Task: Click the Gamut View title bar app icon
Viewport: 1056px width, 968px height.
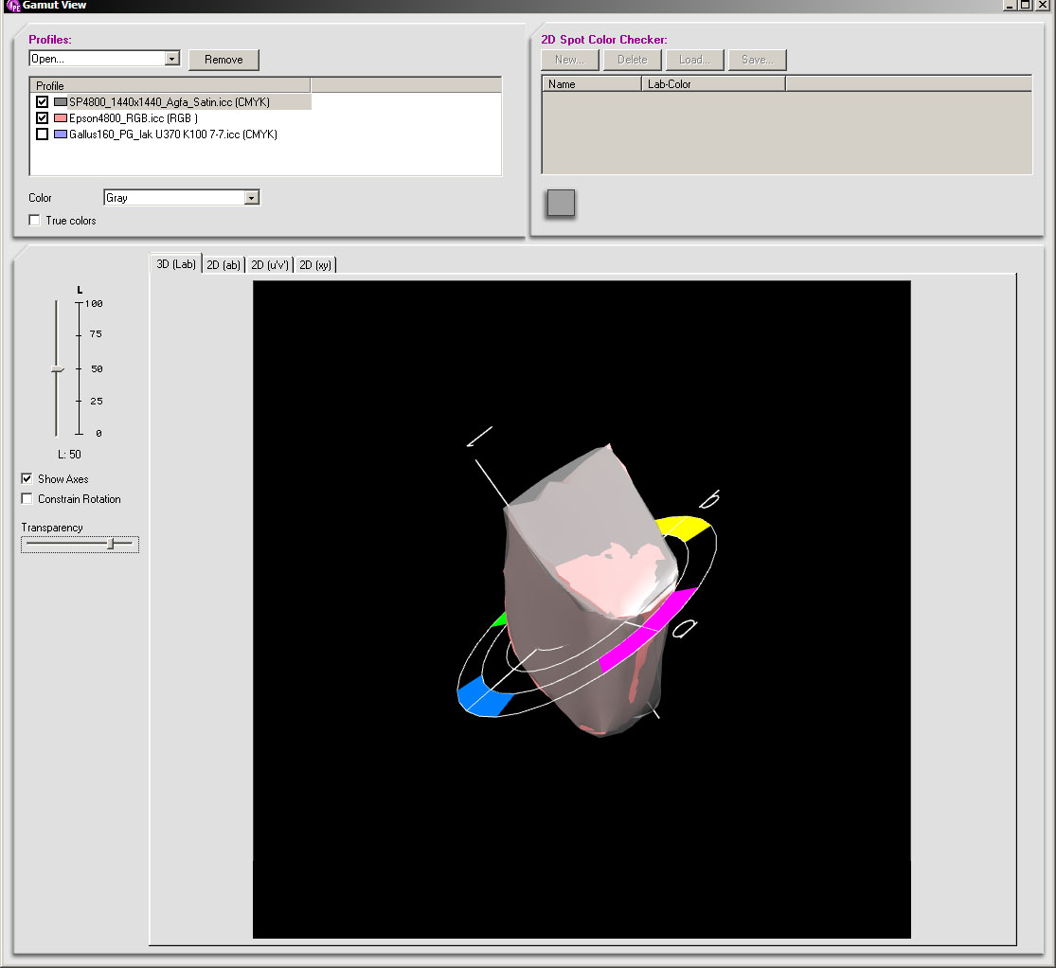Action: [x=13, y=6]
